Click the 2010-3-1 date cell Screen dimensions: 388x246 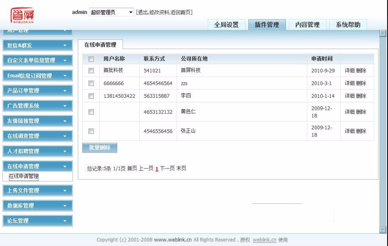tap(322, 83)
